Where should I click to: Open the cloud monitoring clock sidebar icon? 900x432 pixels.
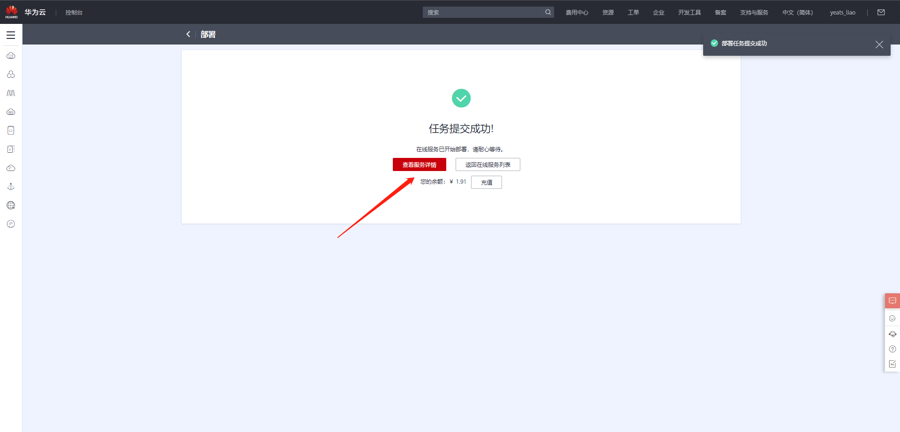click(11, 168)
